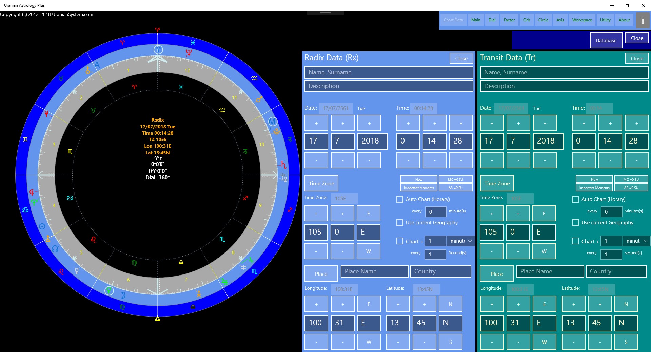Image resolution: width=651 pixels, height=352 pixels.
Task: Click the Leo sign in the outer blue ring
Action: click(x=61, y=271)
